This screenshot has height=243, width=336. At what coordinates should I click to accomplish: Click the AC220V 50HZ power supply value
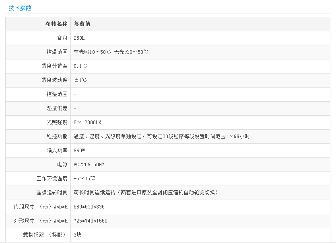(89, 165)
